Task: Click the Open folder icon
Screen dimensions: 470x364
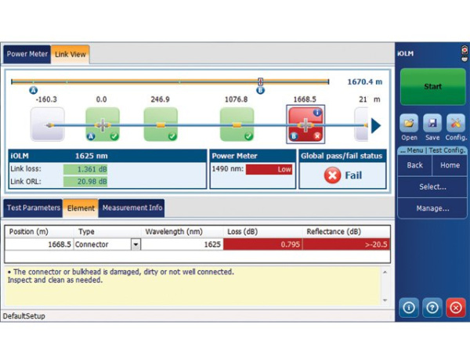Action: click(x=409, y=124)
